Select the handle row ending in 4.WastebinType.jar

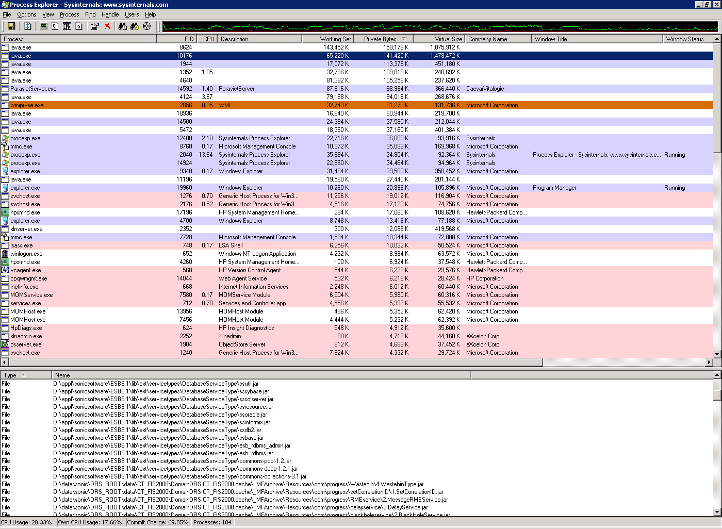[x=357, y=484]
